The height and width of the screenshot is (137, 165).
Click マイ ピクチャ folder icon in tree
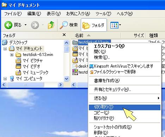(x=18, y=61)
